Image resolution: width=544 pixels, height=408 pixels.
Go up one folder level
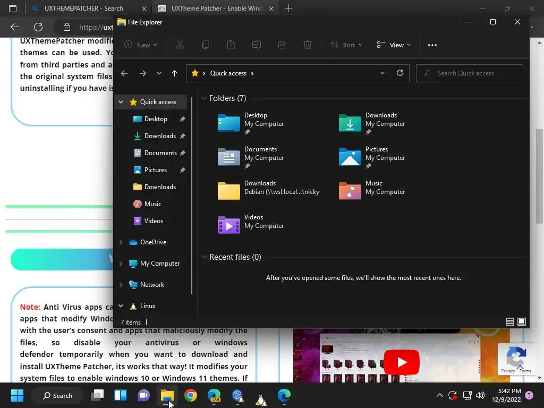[x=174, y=73]
